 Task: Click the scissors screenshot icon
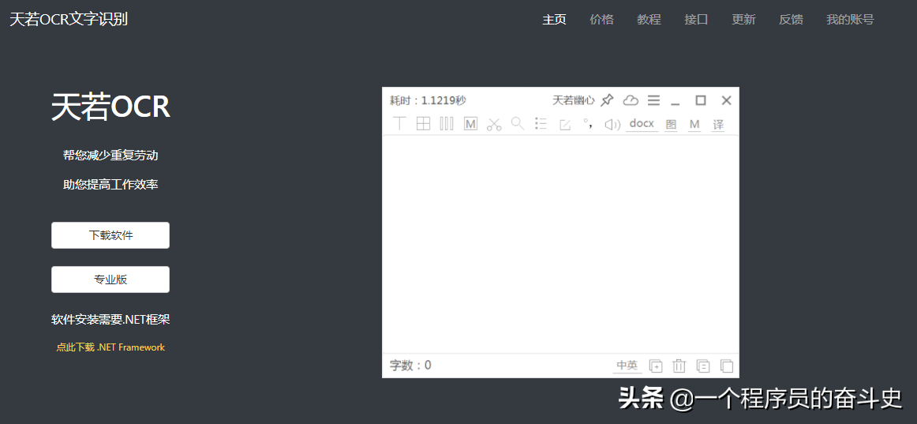pos(494,124)
